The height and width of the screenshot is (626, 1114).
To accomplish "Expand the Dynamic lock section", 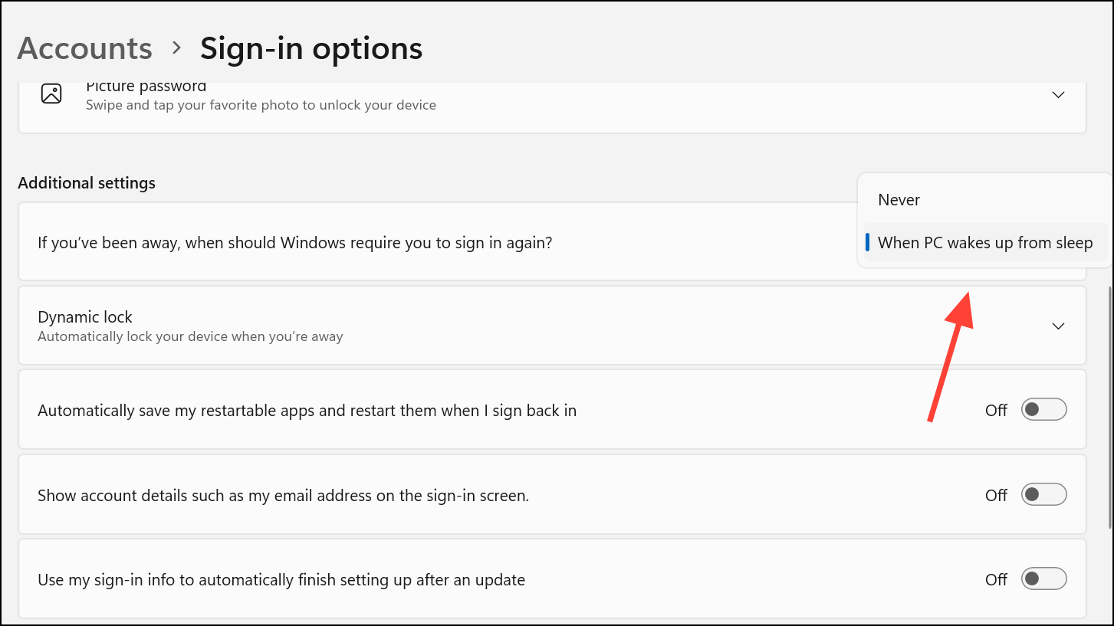I will (x=1058, y=326).
